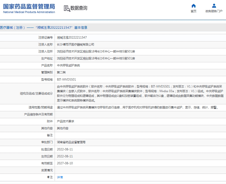226x184 pixels.
Task: Click the 政务服务门户 text link
Action: [214, 11]
